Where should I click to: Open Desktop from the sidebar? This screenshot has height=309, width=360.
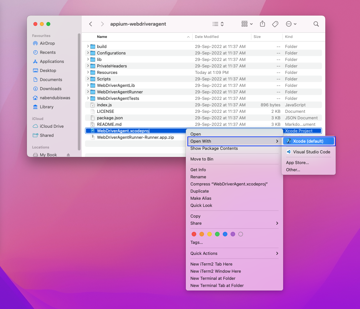[x=48, y=70]
